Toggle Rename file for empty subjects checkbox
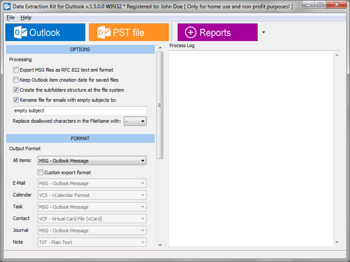This screenshot has height=262, width=350. (x=16, y=100)
